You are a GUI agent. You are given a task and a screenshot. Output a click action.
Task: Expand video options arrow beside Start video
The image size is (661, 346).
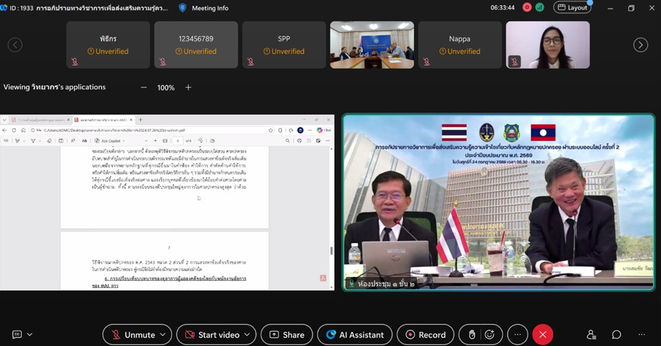click(x=247, y=335)
